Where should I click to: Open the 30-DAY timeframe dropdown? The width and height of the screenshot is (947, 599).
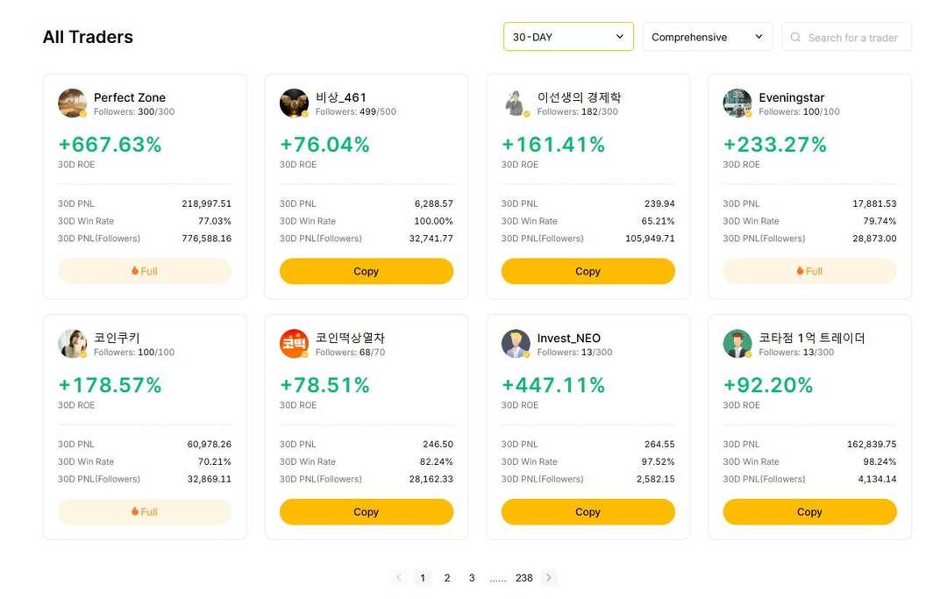568,37
